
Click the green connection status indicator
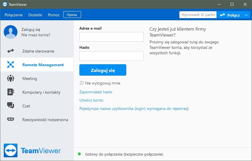pyautogui.click(x=79, y=154)
